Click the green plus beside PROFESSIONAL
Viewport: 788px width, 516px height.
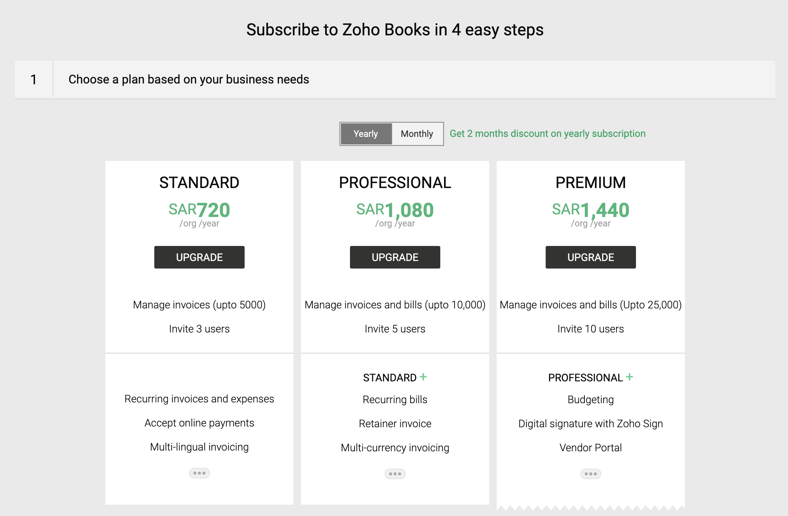pos(630,377)
